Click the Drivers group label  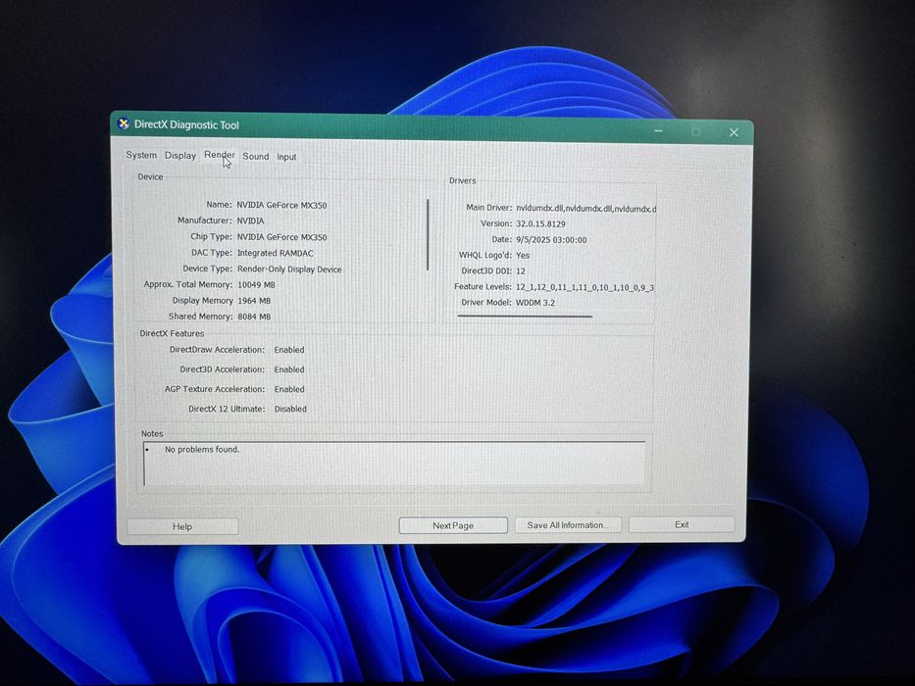coord(463,181)
